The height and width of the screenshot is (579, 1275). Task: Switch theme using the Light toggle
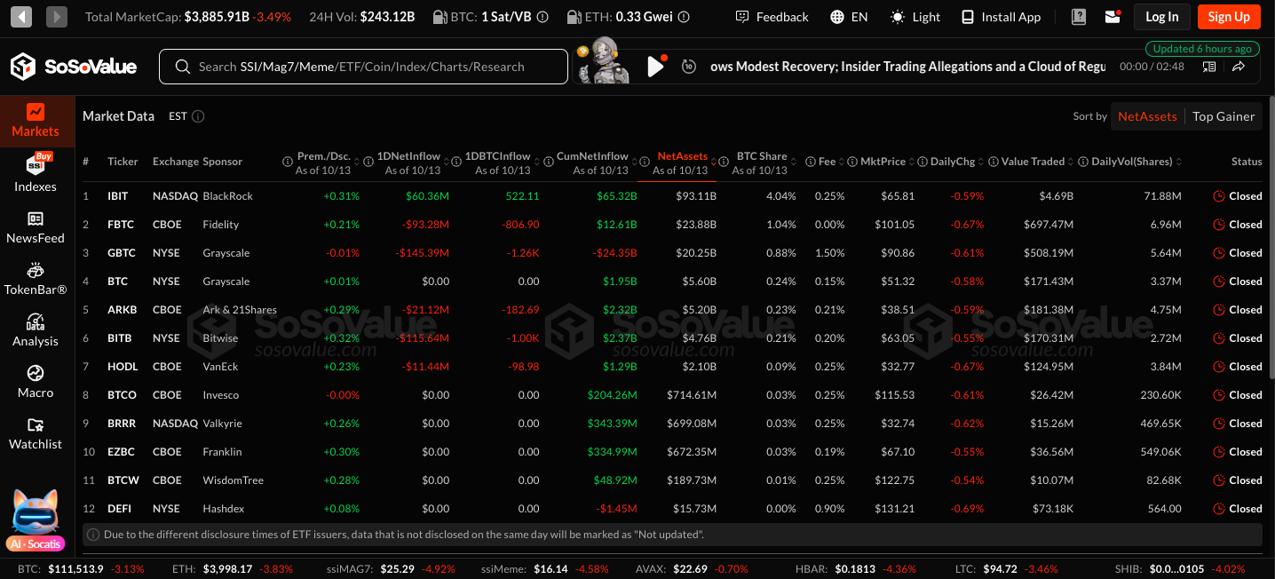(915, 17)
